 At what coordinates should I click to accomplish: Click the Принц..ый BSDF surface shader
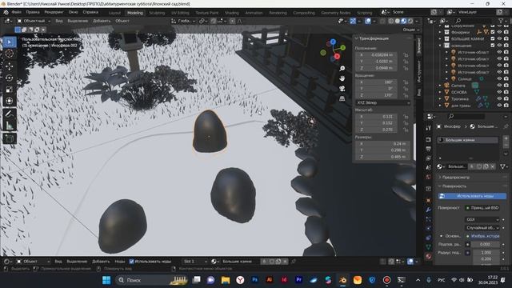pyautogui.click(x=482, y=208)
